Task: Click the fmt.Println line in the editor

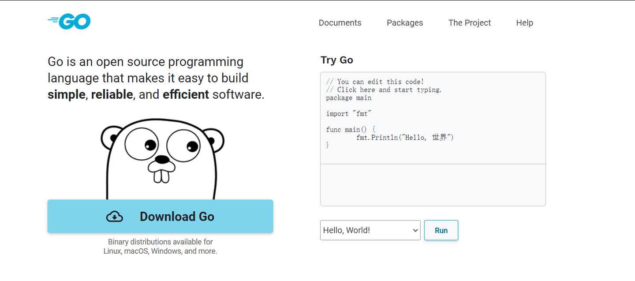Action: (405, 137)
